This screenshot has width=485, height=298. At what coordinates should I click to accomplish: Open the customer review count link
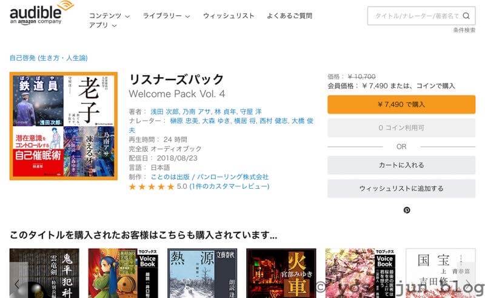(229, 186)
